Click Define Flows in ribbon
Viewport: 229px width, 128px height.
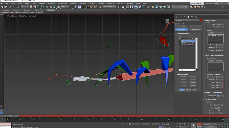[5, 13]
